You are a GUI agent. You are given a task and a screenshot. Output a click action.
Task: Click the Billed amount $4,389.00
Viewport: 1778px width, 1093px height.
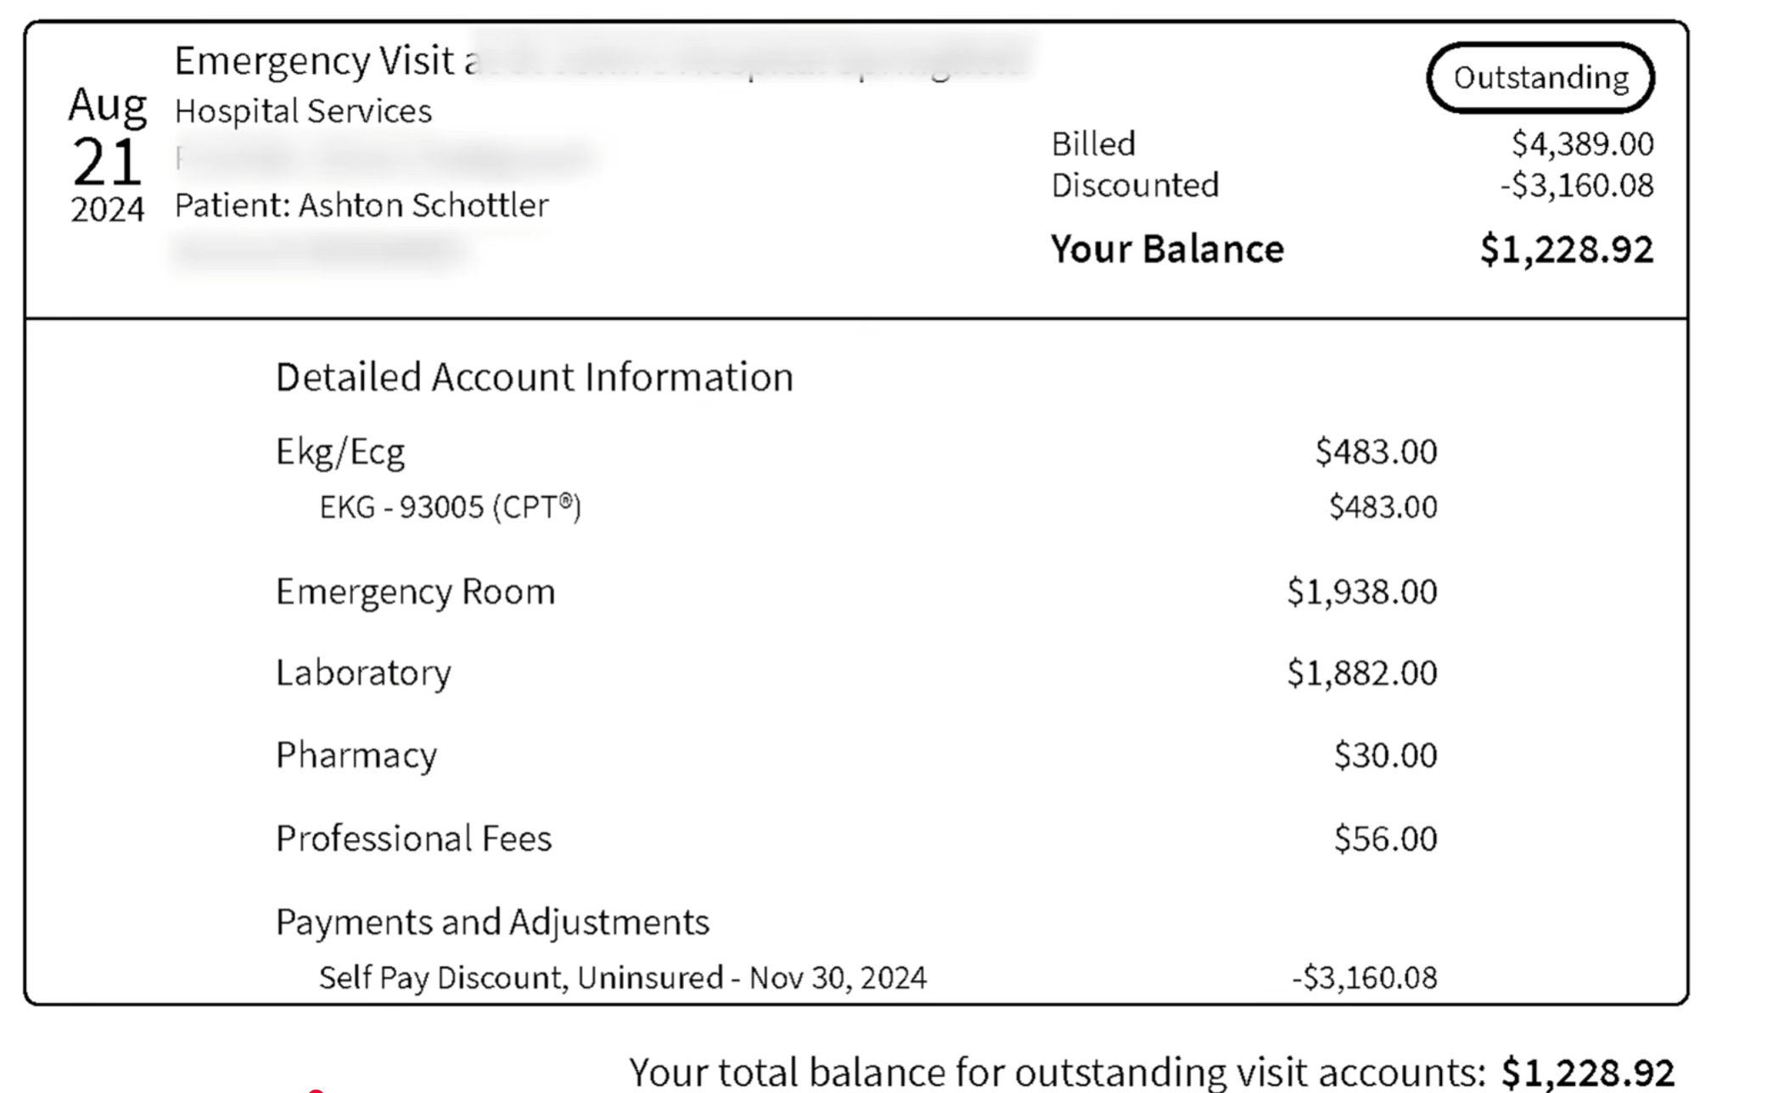tap(1582, 143)
